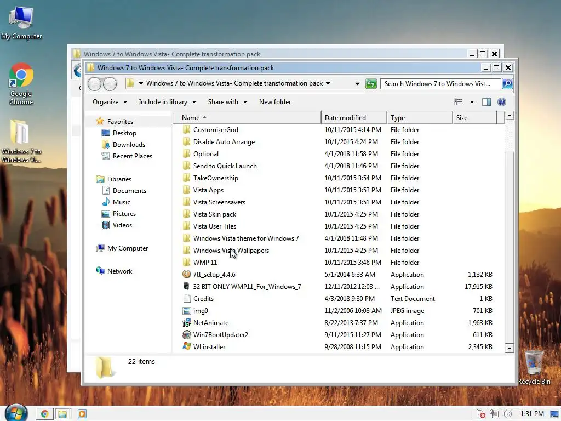
Task: Click the search box input field
Action: (440, 84)
